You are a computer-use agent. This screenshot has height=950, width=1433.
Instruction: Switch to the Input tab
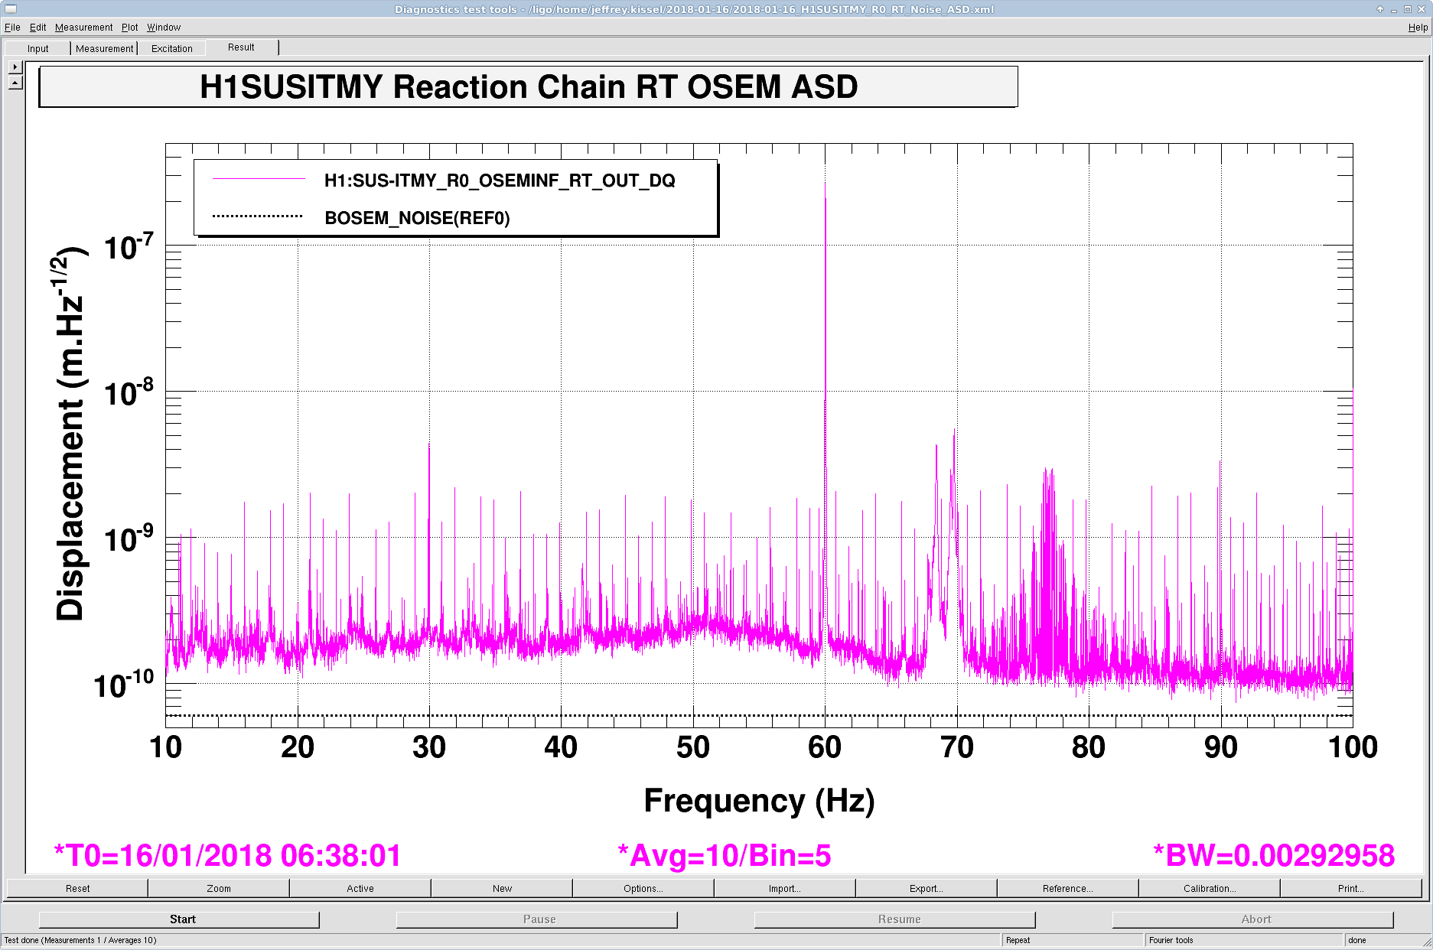[x=37, y=49]
